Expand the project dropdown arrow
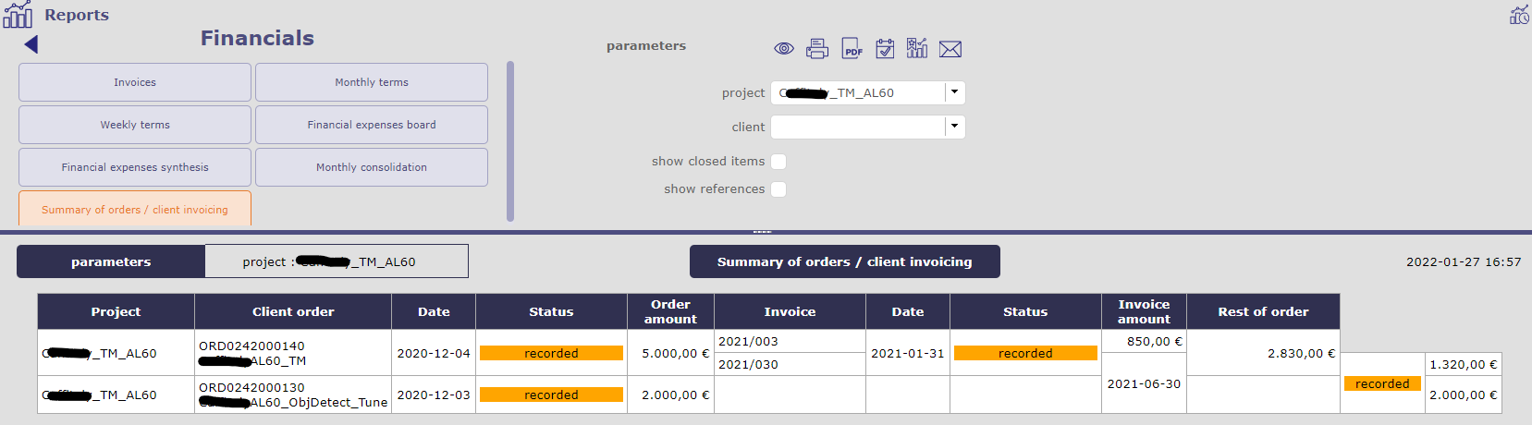Image resolution: width=1532 pixels, height=425 pixels. [954, 92]
